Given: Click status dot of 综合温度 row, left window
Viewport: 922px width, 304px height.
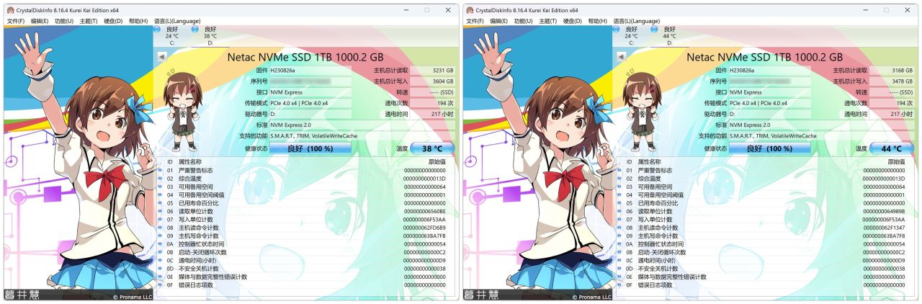Looking at the screenshot, I should coord(160,178).
